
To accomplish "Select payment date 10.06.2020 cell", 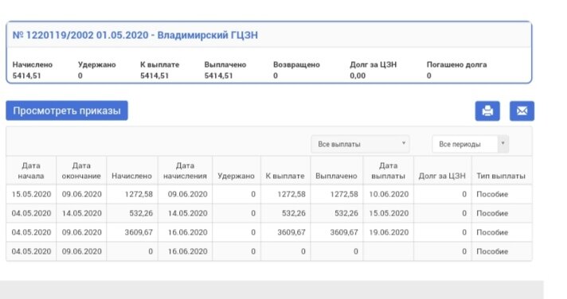I will pyautogui.click(x=389, y=194).
